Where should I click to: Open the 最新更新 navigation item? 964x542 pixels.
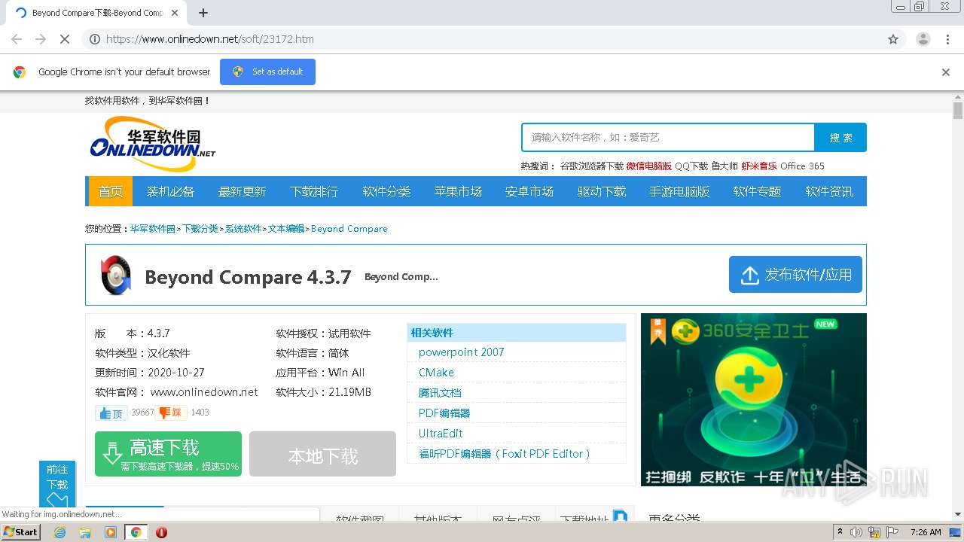[242, 191]
